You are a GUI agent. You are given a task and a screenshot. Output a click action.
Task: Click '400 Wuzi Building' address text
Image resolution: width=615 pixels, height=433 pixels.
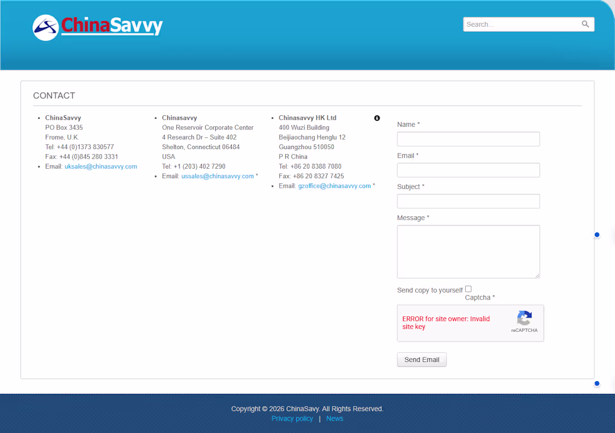(x=304, y=127)
